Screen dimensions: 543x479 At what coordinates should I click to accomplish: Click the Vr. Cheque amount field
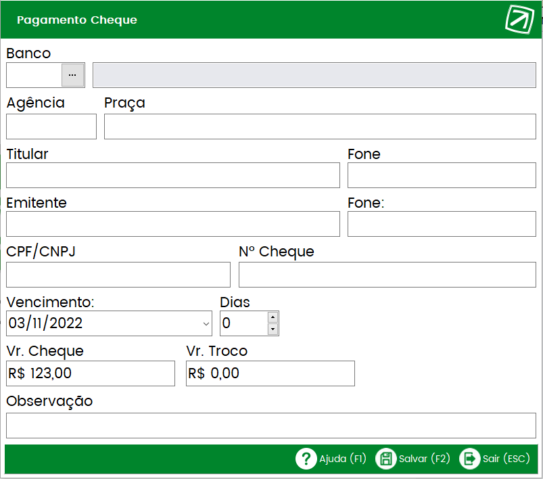tap(91, 373)
